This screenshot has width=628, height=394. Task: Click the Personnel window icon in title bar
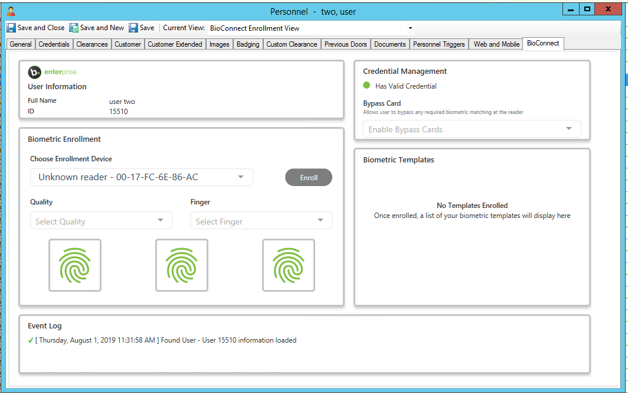point(11,11)
